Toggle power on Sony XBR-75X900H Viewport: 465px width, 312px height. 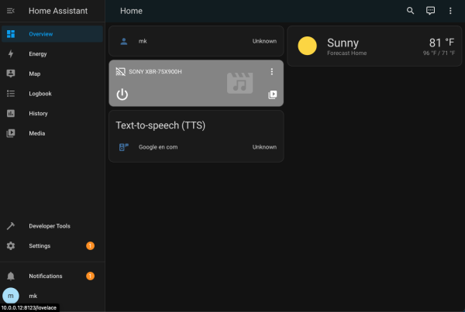coord(122,94)
